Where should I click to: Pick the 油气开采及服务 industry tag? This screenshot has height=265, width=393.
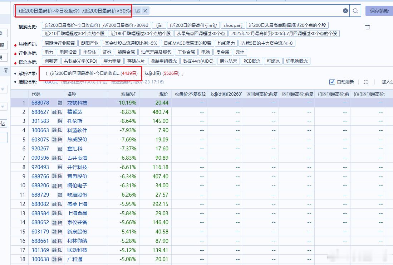[156, 52]
